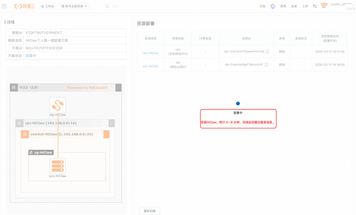Click the 资源名称 column header
Screen dimensions: 356x215
coord(150,38)
